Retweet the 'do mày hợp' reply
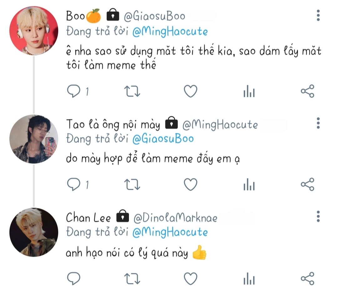This screenshot has height=288, width=338. [x=132, y=185]
